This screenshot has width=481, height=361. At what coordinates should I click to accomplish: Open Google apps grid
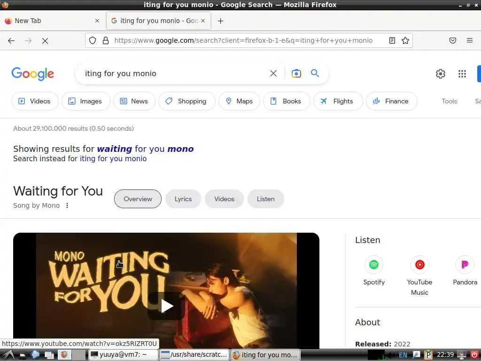(462, 74)
